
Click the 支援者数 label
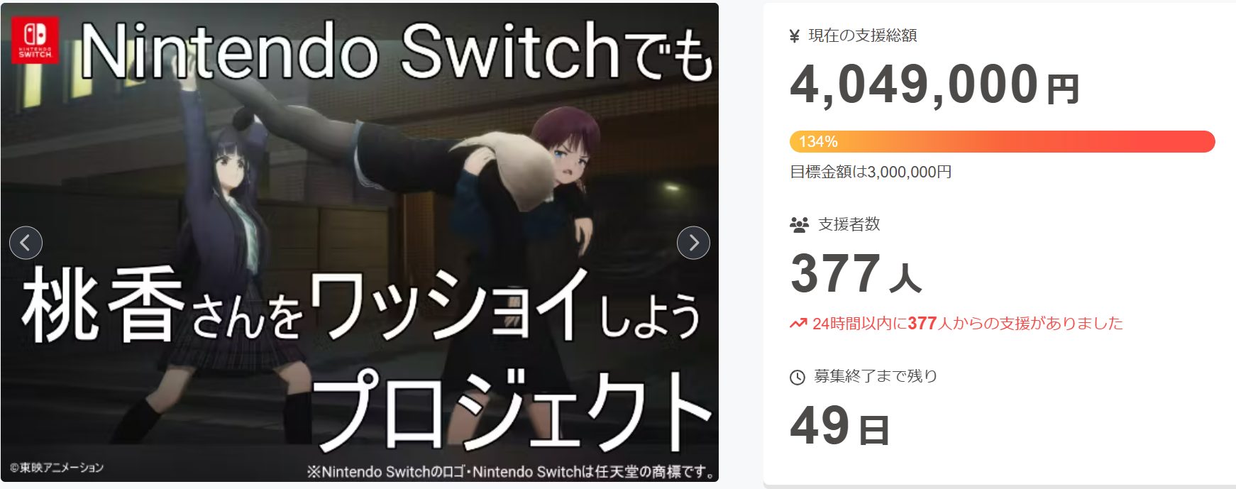[849, 224]
